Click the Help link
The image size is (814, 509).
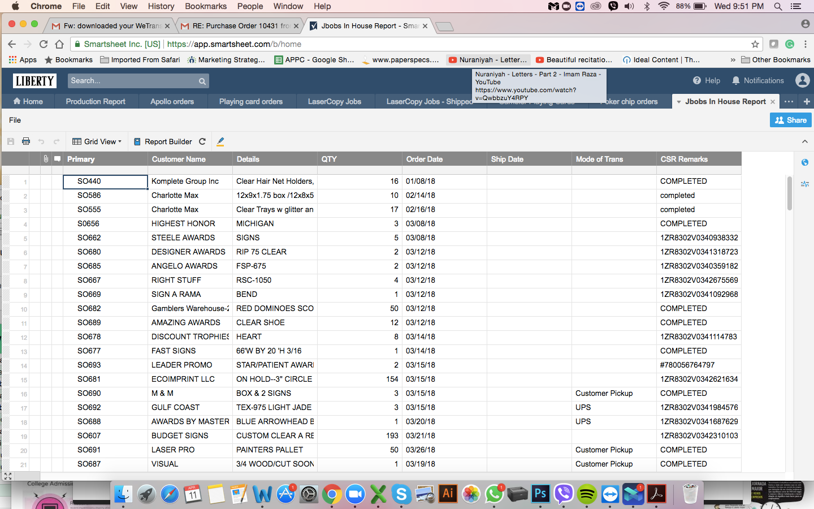[x=707, y=80]
